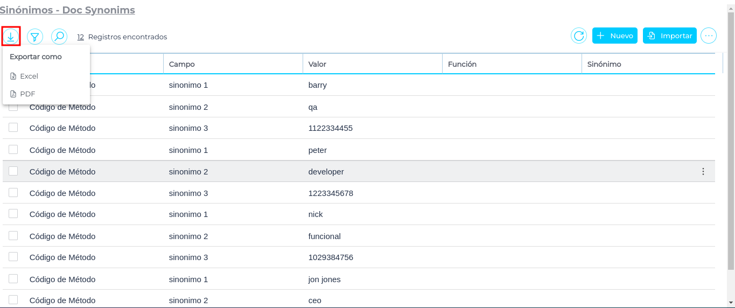735x308 pixels.
Task: Click the Excel file icon in export menu
Action: pyautogui.click(x=13, y=76)
